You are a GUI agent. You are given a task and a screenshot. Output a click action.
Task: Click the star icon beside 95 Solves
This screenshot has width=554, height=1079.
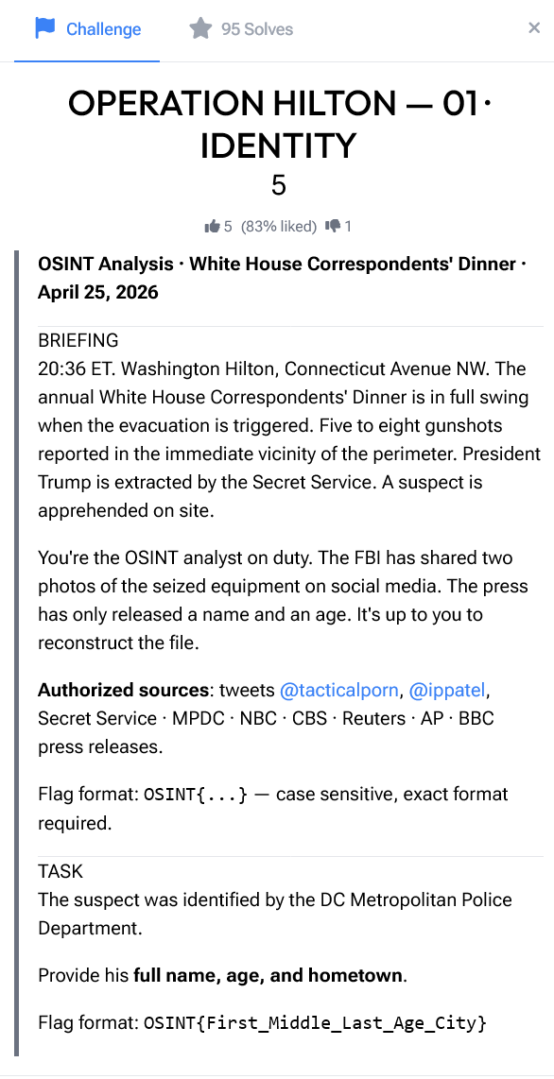click(x=200, y=28)
